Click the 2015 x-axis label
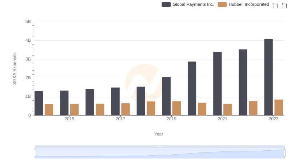Image resolution: width=291 pixels, height=167 pixels. tap(69, 119)
